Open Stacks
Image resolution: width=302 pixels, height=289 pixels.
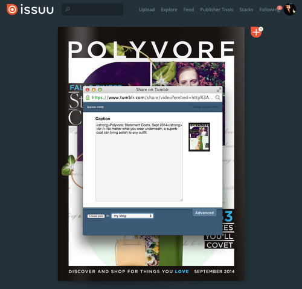pos(246,10)
